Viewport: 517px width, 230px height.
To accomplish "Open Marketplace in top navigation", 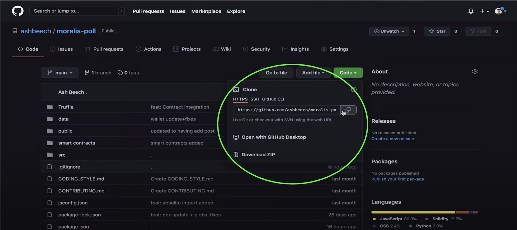I will [x=206, y=11].
